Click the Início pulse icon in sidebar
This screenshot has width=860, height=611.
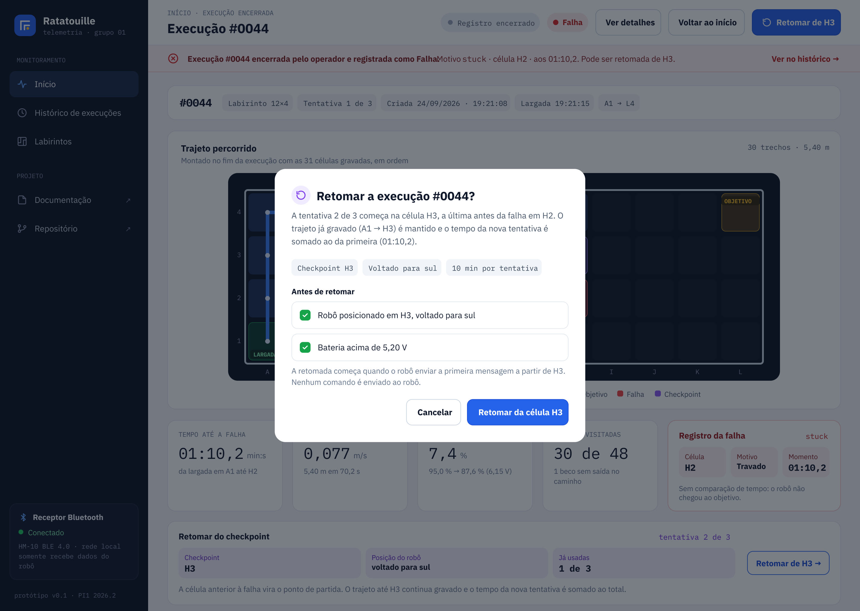point(22,84)
